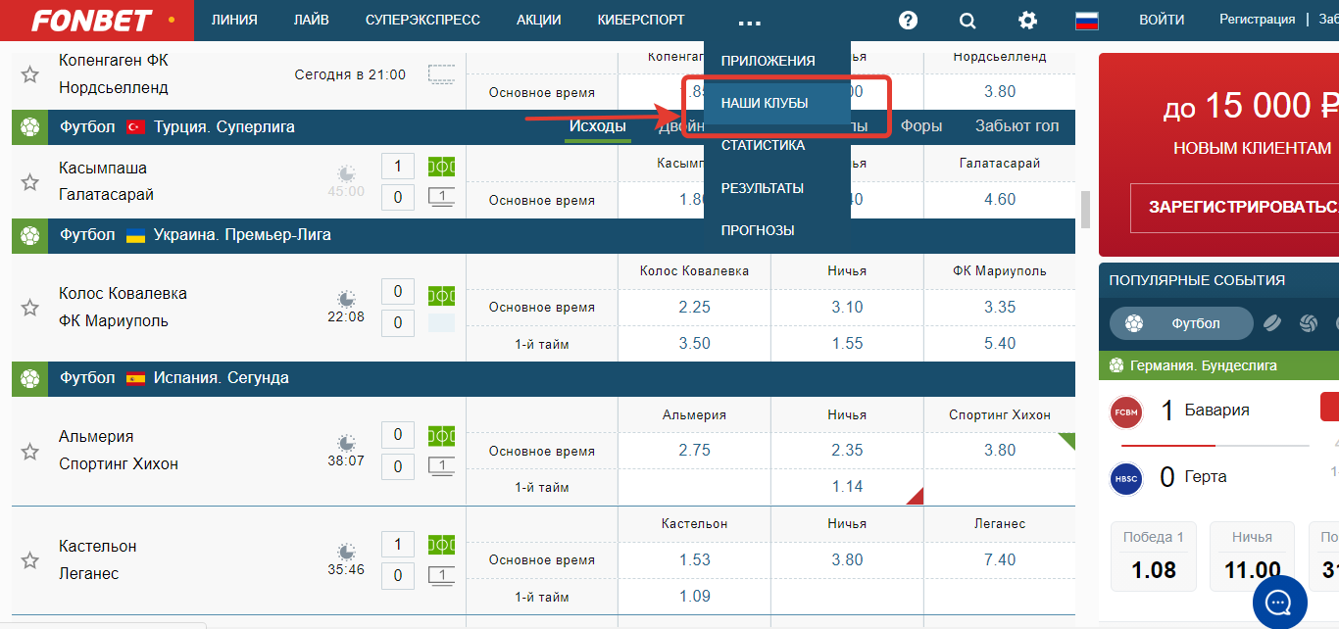Click the ВОЙТИ login button

tap(1162, 20)
